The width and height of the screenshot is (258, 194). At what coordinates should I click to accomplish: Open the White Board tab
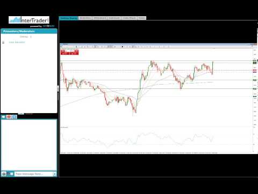click(x=100, y=18)
